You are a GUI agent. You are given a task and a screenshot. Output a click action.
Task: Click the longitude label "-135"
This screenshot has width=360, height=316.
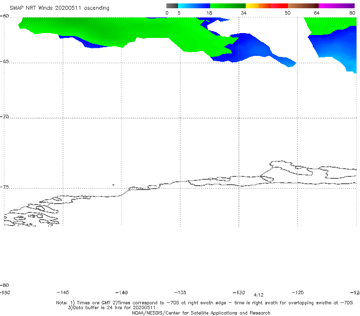point(180,292)
